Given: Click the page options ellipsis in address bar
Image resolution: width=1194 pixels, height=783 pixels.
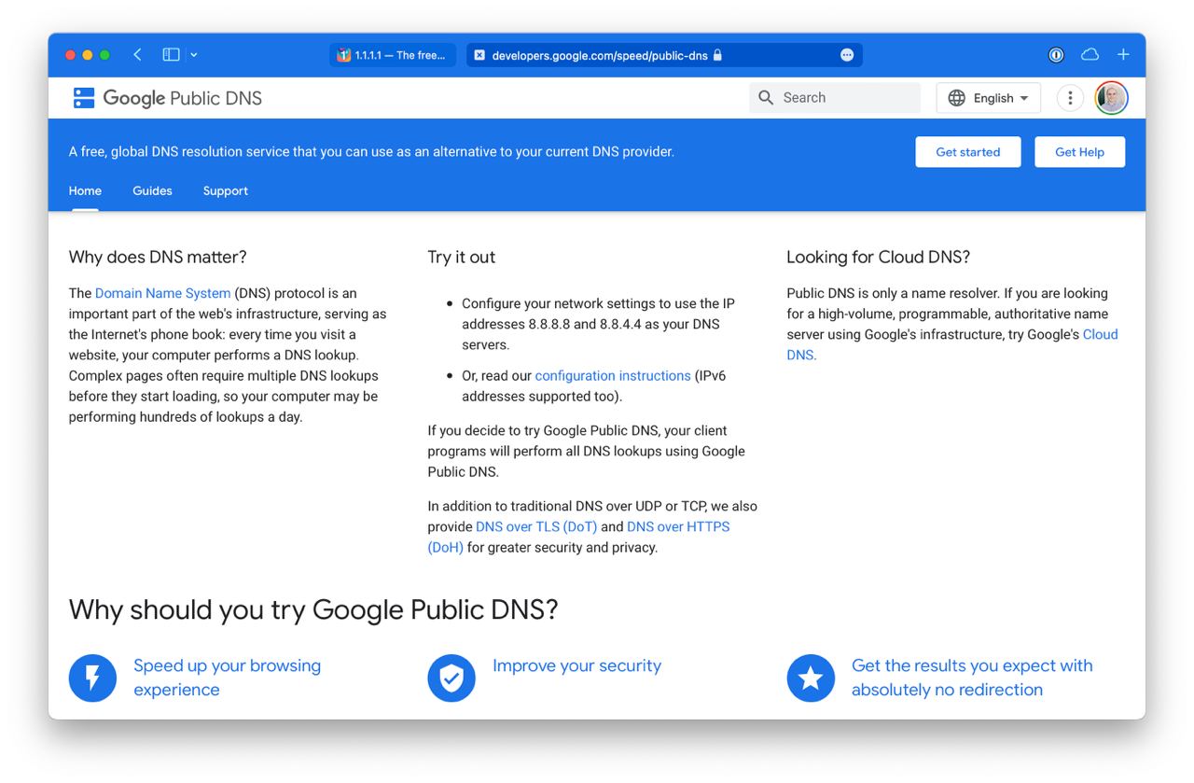Looking at the screenshot, I should pyautogui.click(x=847, y=55).
